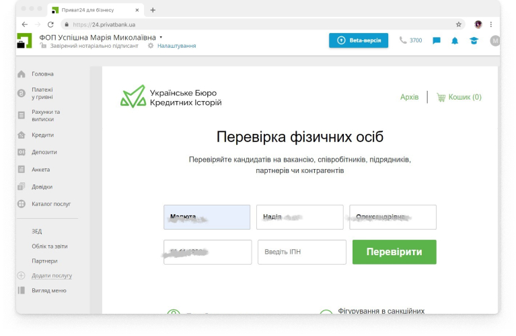Open Рахунки та виписки menu item
Viewport: 516px width, 336px height.
point(46,115)
